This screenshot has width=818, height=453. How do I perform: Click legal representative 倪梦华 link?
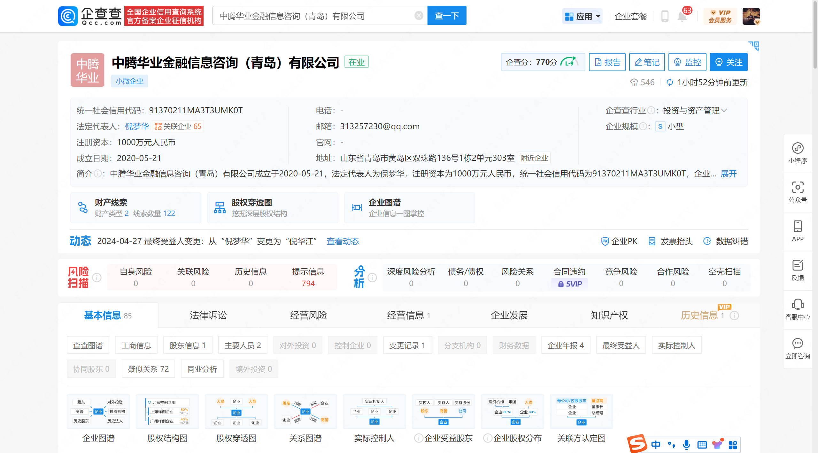[137, 126]
